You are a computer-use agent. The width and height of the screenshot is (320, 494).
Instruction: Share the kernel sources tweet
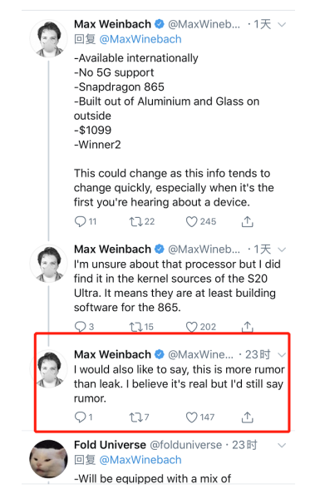tap(247, 327)
